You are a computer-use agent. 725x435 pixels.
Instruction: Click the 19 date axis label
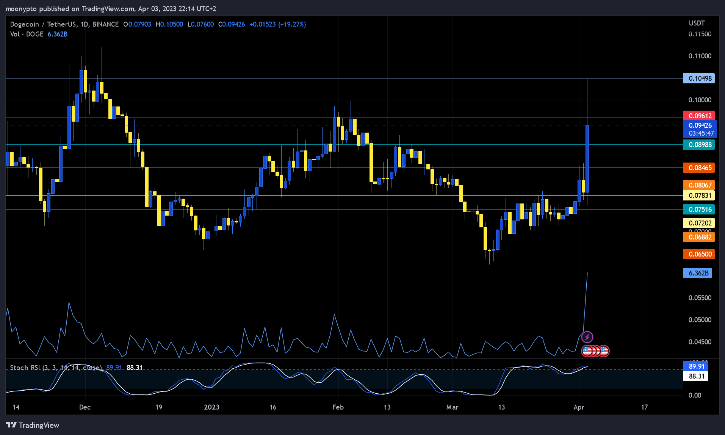coord(159,407)
